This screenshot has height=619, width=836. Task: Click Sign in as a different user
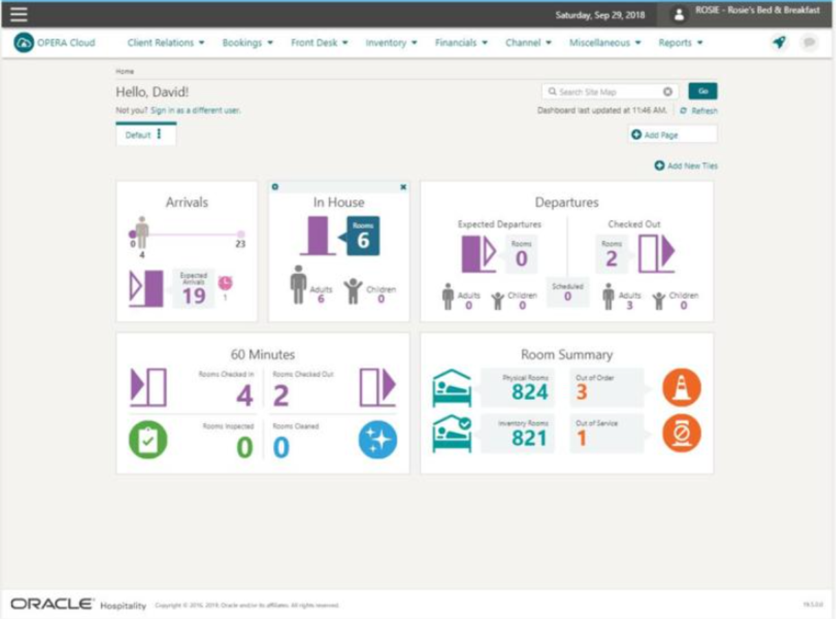pyautogui.click(x=196, y=110)
